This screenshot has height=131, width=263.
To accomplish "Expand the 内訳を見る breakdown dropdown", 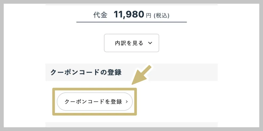I will [131, 43].
